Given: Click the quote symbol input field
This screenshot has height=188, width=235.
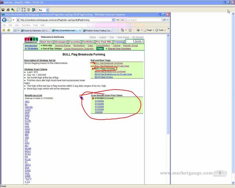Looking at the screenshot, I should coord(130,41).
